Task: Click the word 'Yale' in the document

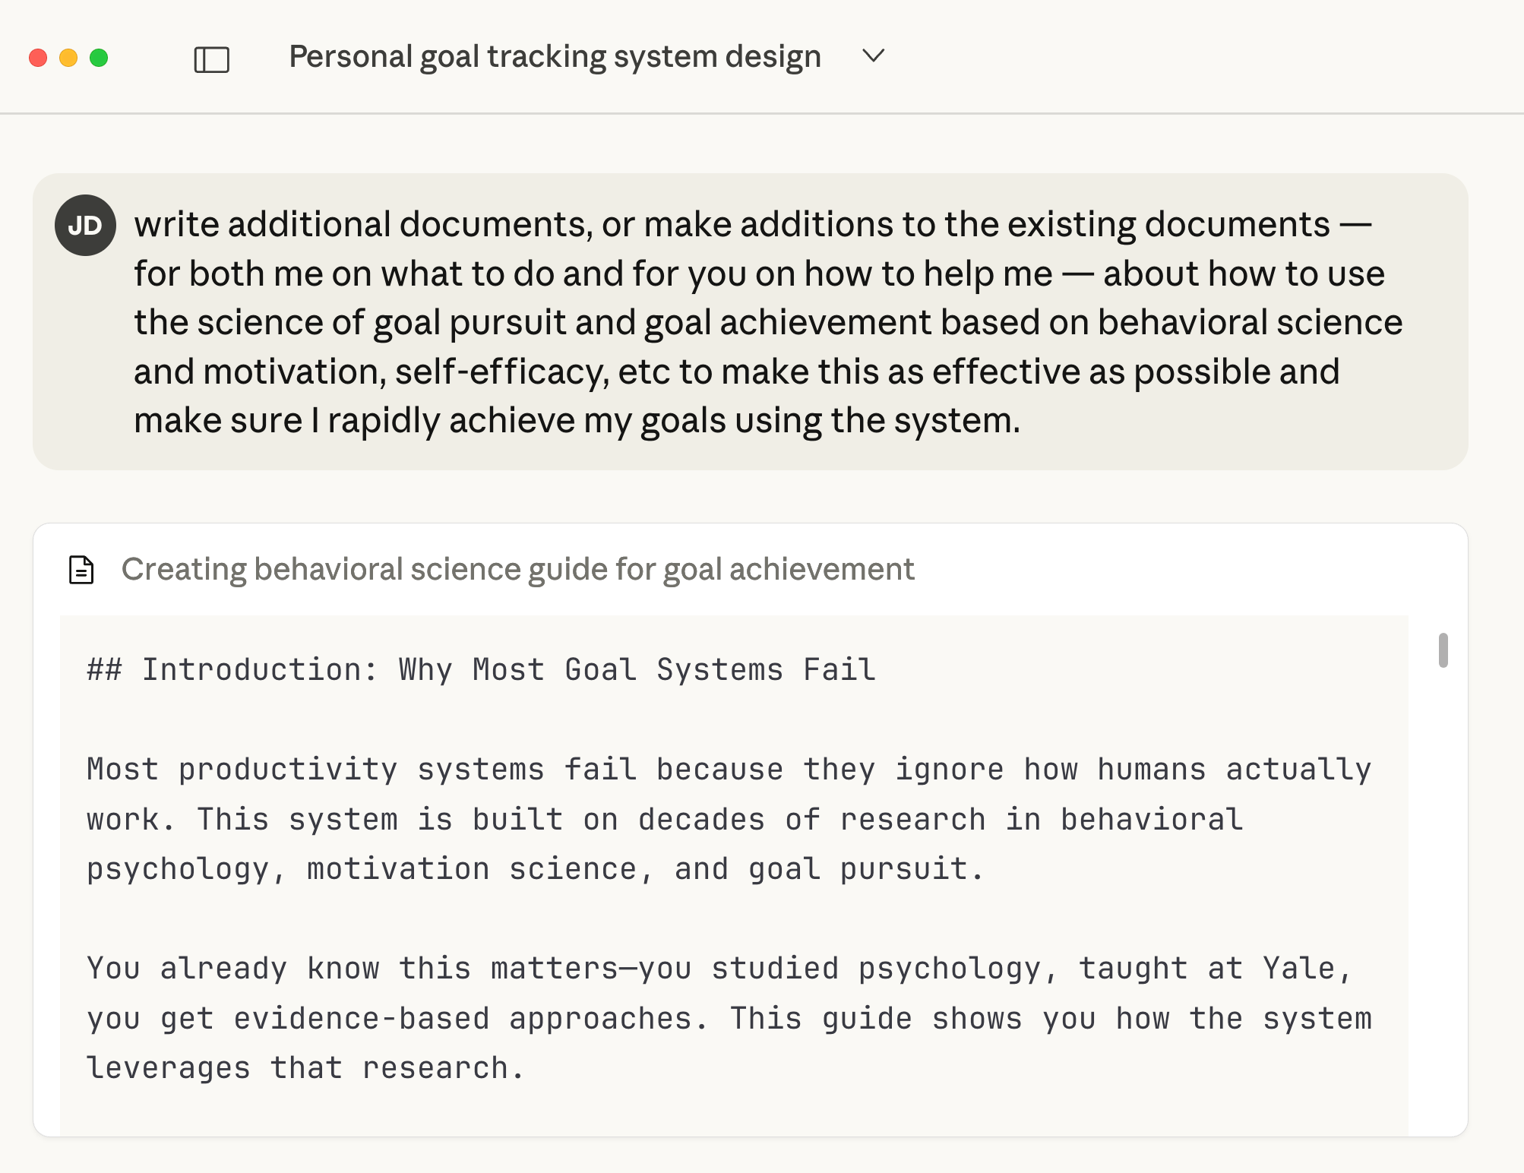Action: pyautogui.click(x=1298, y=969)
